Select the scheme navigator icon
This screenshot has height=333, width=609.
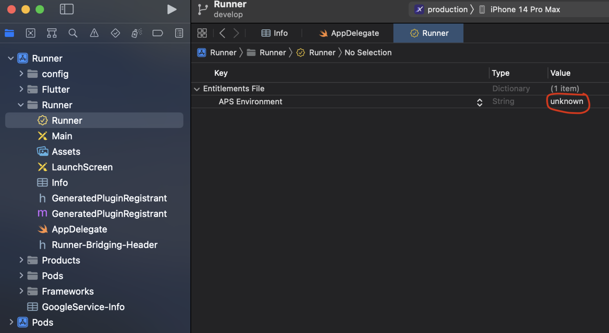(115, 33)
